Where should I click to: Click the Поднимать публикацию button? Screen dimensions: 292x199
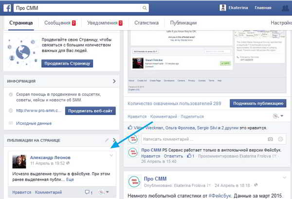[x=258, y=103]
